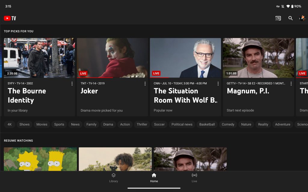Click Joker's red live progress bar

point(95,78)
